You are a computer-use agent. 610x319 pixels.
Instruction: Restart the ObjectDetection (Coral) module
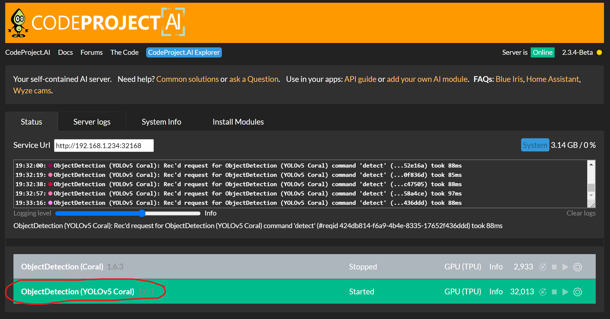543,267
